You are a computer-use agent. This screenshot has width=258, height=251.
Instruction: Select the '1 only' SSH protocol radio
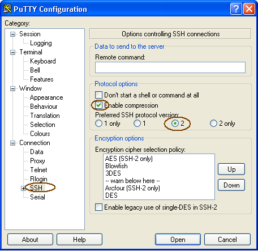98,124
